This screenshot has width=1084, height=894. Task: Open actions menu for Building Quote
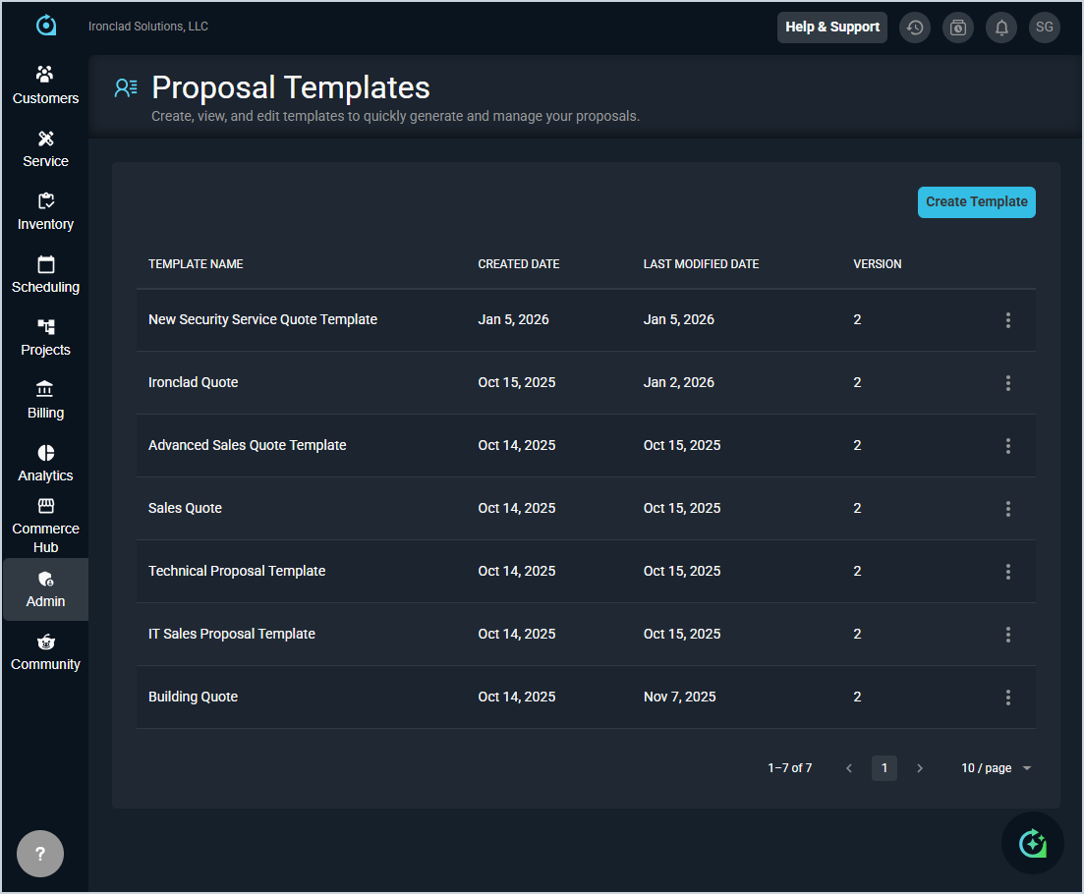coord(1007,698)
